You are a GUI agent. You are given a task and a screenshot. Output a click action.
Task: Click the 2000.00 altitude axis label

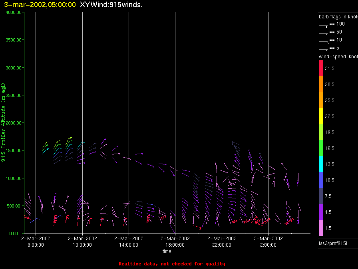pos(14,123)
